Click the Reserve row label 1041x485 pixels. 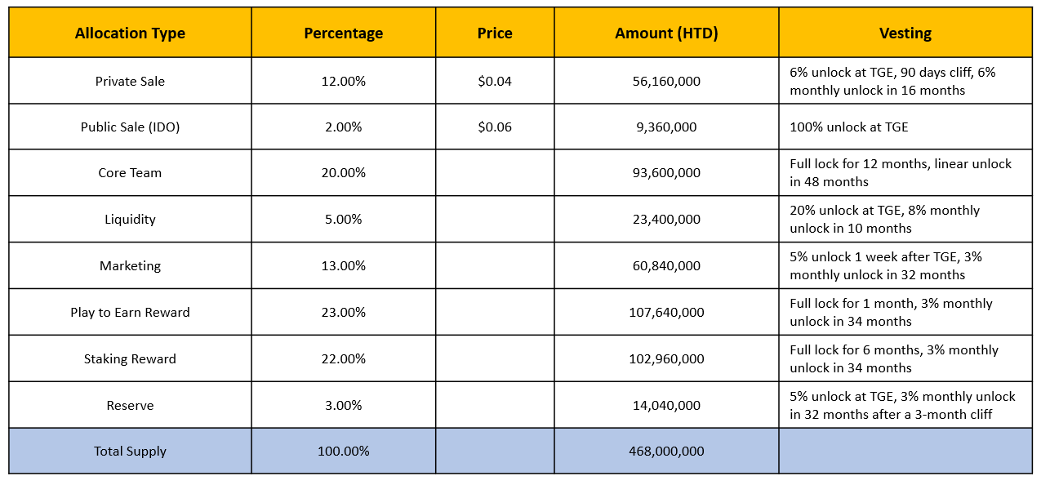pyautogui.click(x=130, y=405)
